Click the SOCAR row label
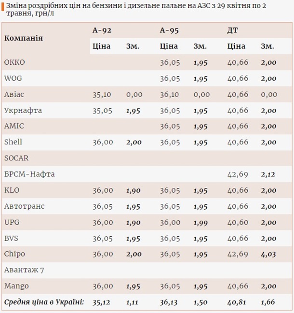 tap(16, 158)
